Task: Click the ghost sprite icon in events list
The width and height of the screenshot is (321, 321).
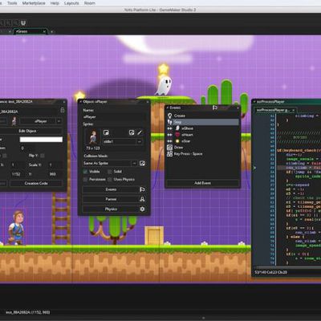Action: [177, 128]
